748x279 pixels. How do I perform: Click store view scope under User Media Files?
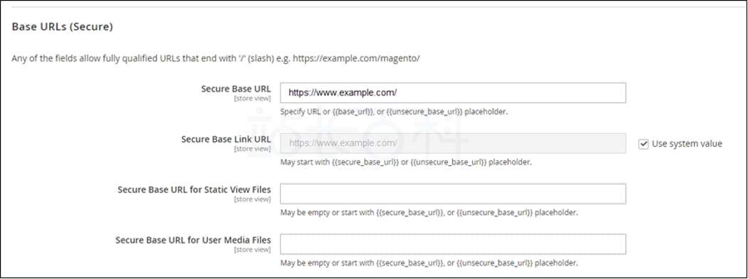coord(252,250)
